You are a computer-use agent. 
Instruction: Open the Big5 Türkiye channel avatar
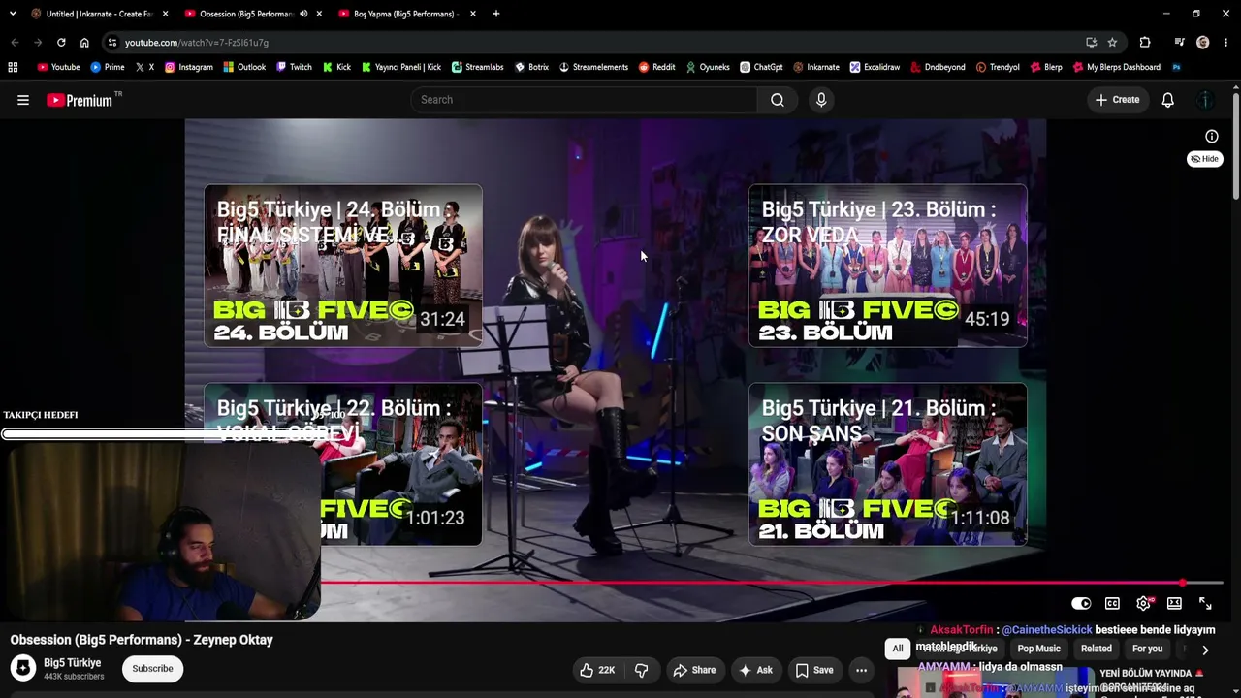pyautogui.click(x=23, y=668)
